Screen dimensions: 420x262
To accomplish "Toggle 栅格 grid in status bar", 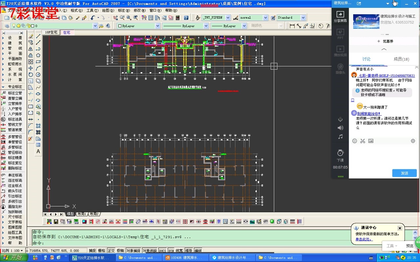I will [102, 251].
